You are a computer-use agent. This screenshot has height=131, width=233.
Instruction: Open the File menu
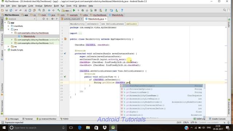[x=3, y=6]
